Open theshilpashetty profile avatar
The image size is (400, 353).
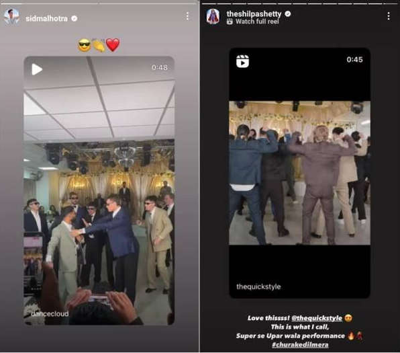(213, 17)
